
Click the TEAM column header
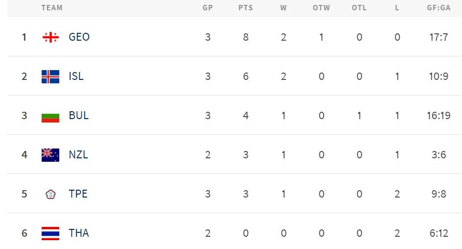click(52, 8)
